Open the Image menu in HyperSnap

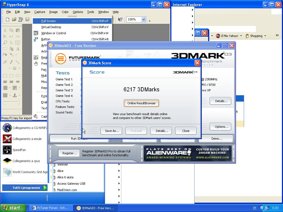[53, 12]
